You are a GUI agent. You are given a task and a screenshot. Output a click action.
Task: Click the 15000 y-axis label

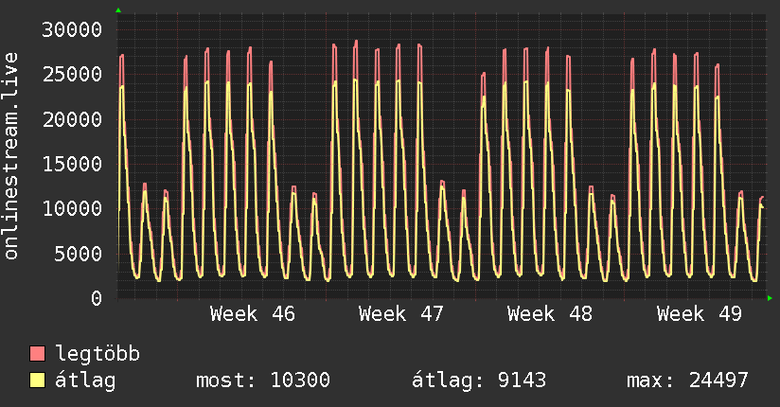(x=72, y=164)
